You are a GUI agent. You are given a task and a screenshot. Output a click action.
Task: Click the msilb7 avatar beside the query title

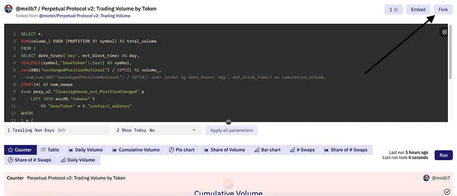8,9
